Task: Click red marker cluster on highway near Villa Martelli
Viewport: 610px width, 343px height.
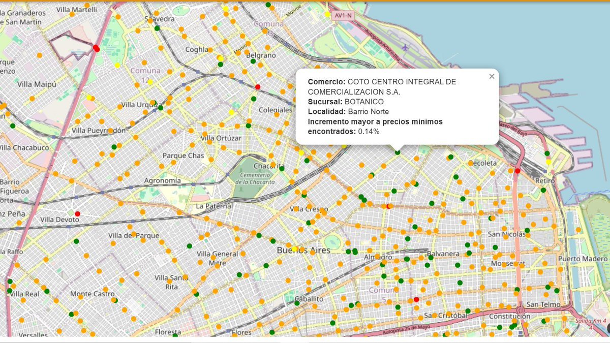Action: click(96, 48)
